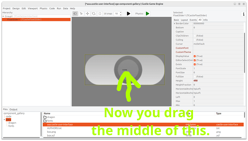This screenshot has width=248, height=141.
Task: Toggle the ClipChildren checkbox
Action: (x=195, y=36)
